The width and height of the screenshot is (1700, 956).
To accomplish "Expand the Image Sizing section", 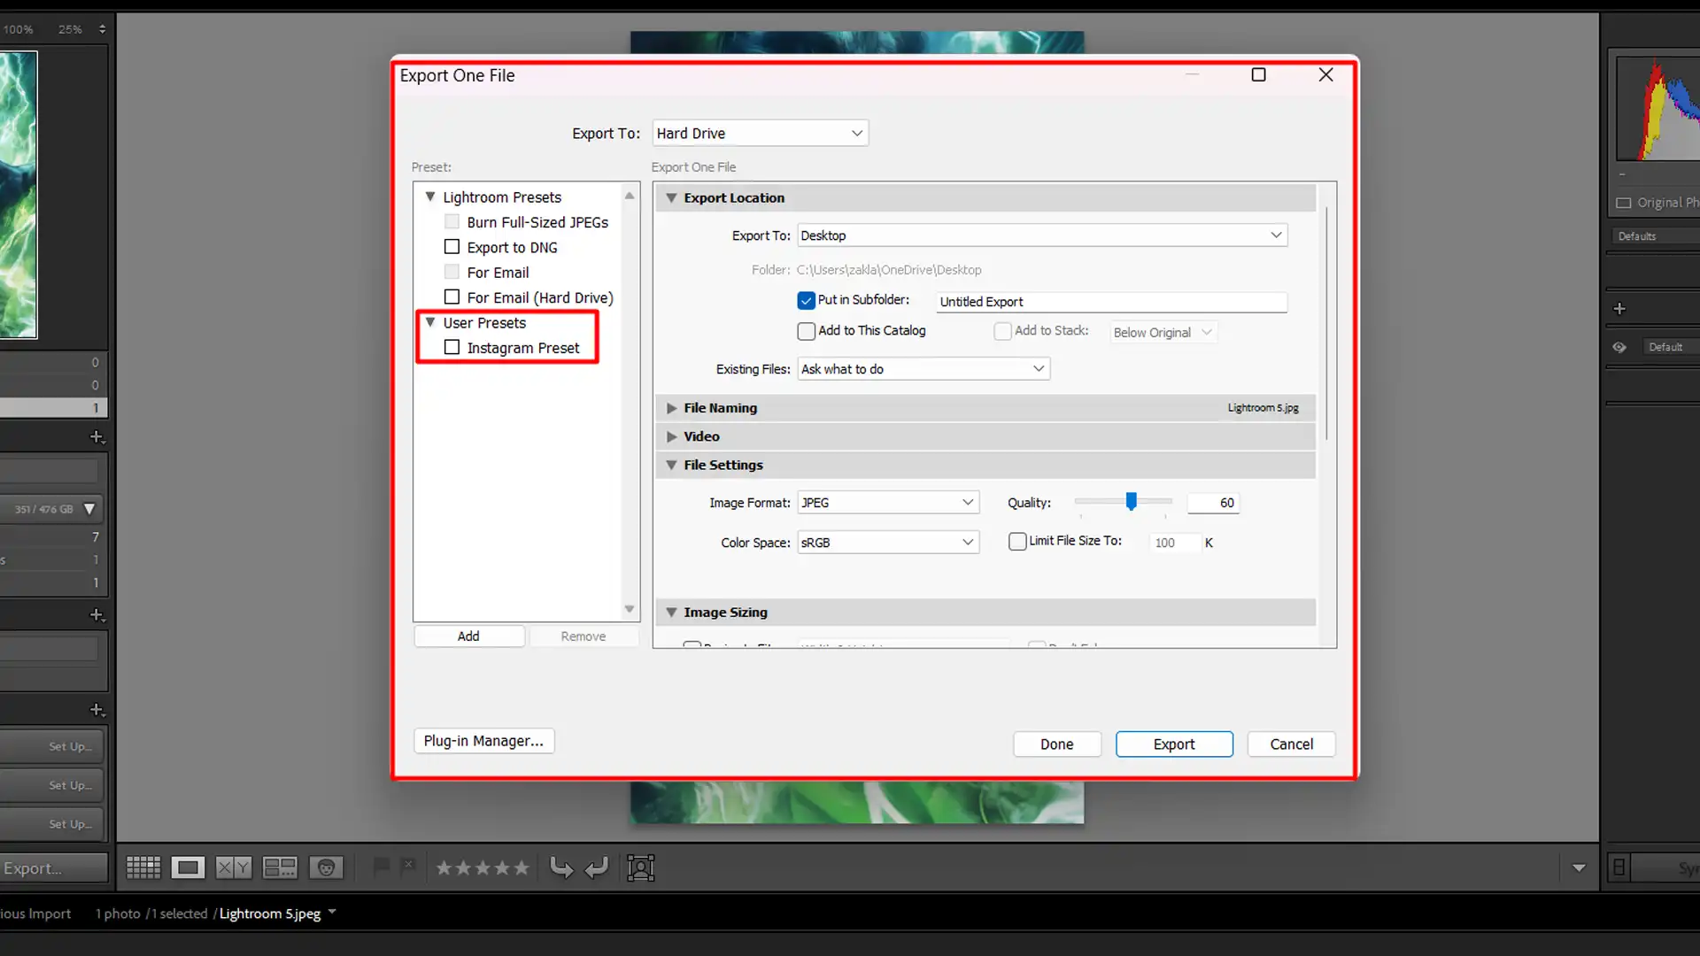I will click(675, 612).
